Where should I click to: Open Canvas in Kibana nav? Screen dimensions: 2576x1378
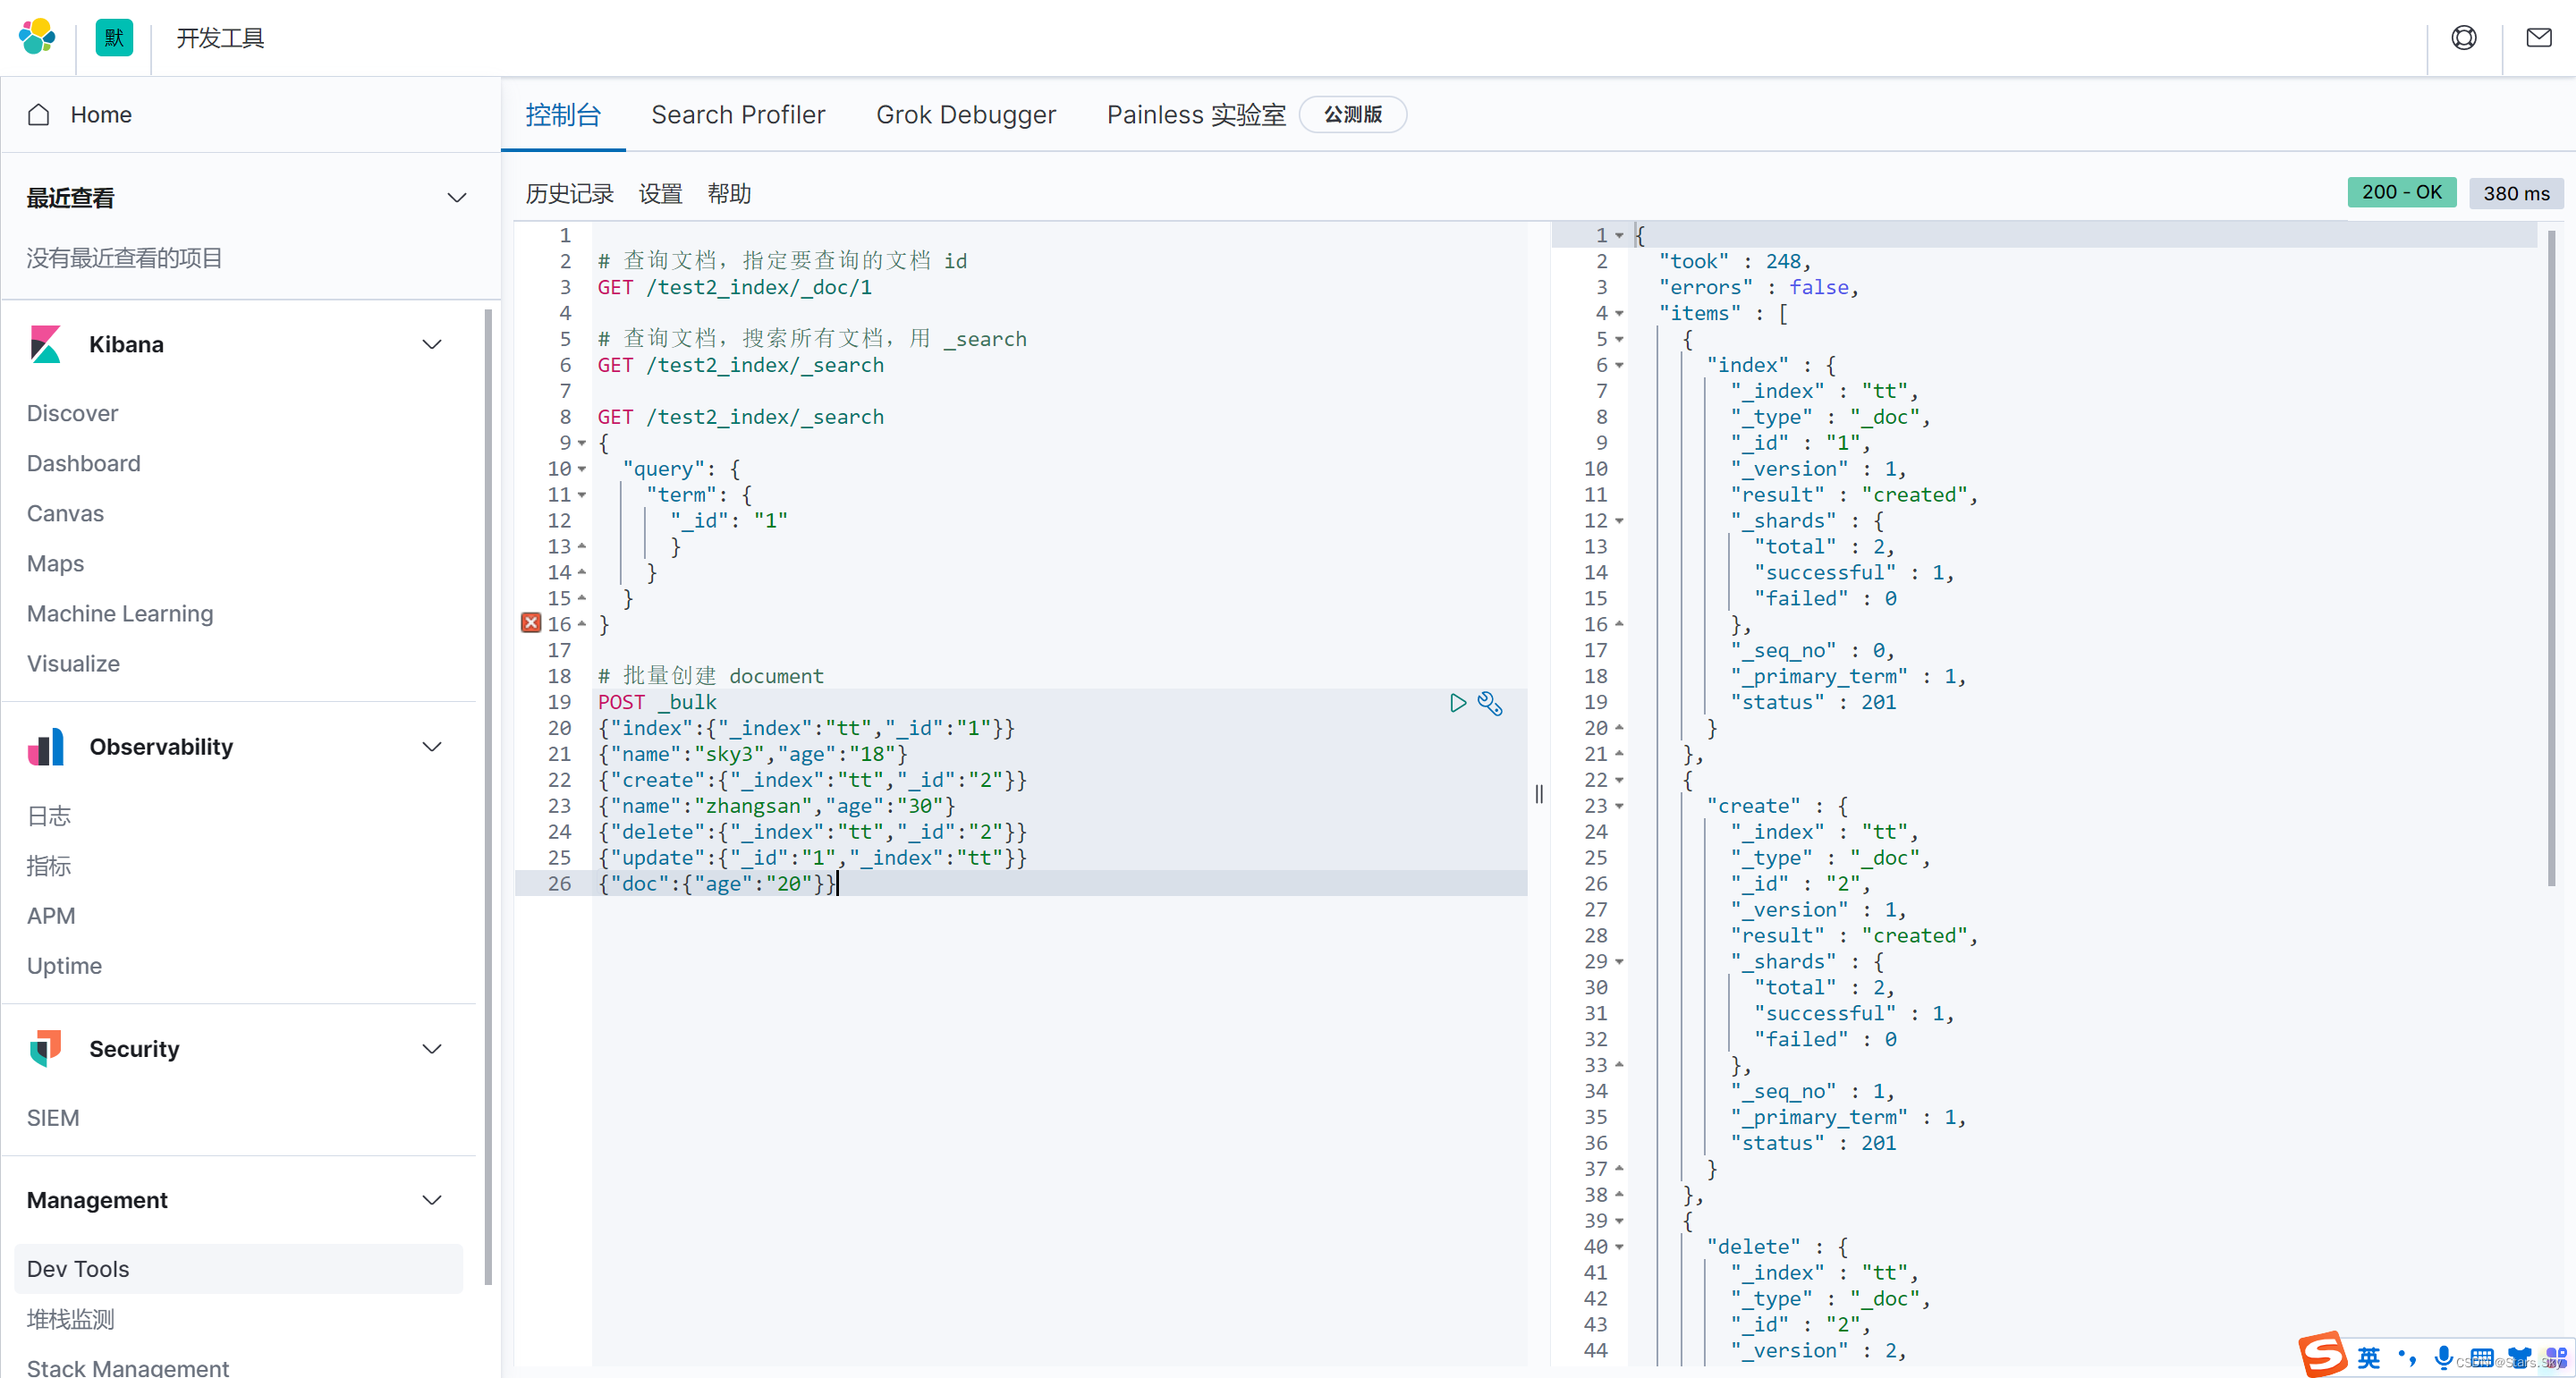coord(65,513)
